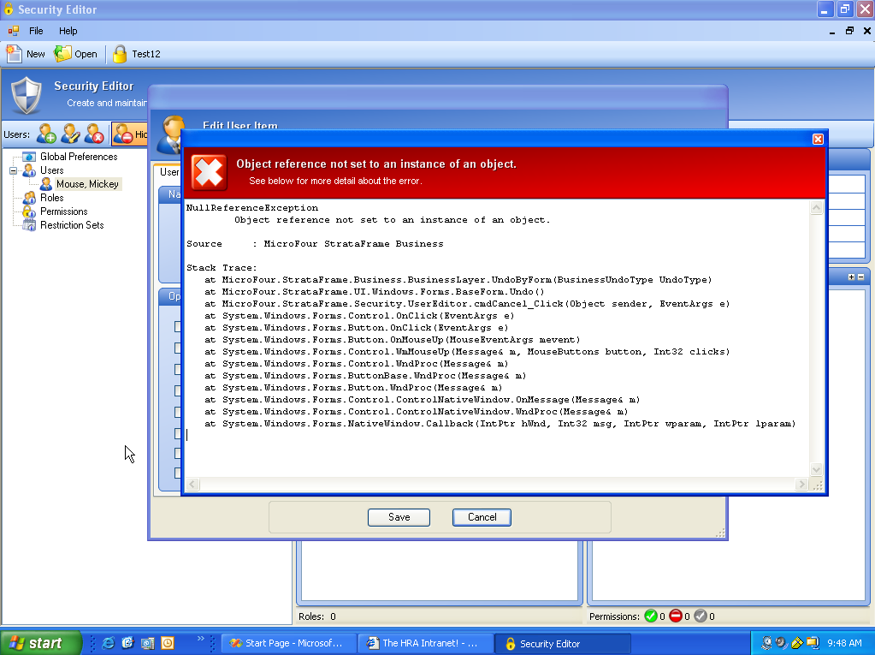Click the Edit User pencil icon

point(70,134)
